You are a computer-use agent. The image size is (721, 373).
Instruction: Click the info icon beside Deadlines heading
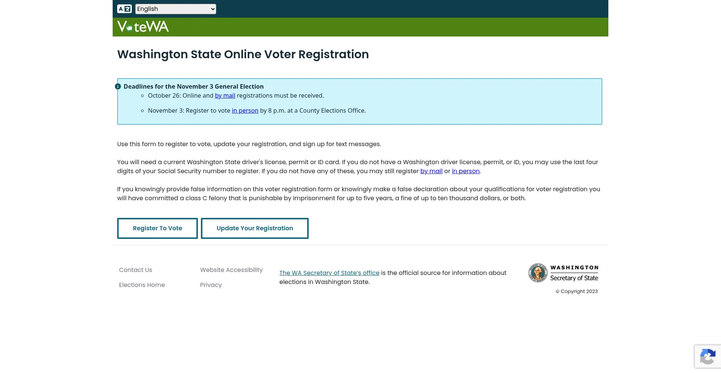pyautogui.click(x=118, y=86)
